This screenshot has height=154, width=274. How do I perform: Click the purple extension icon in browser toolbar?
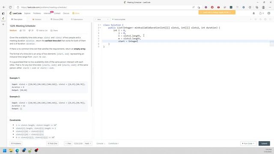[206, 7]
